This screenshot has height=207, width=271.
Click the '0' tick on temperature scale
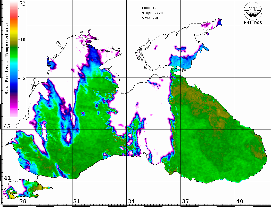point(24,116)
